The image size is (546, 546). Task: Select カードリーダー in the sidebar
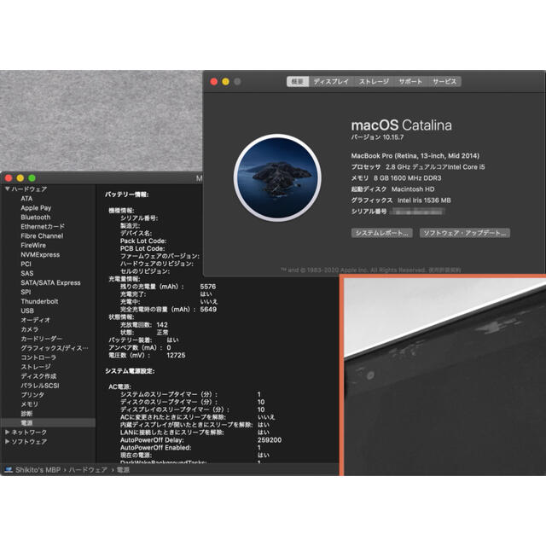[x=41, y=339]
